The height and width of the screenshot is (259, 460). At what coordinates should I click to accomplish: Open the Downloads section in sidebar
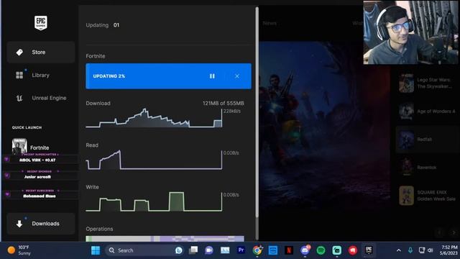(41, 224)
